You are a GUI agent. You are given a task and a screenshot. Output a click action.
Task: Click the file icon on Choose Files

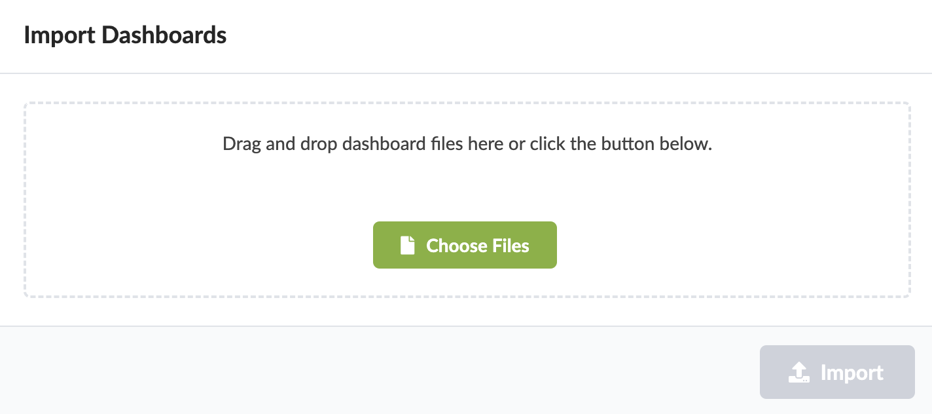408,246
